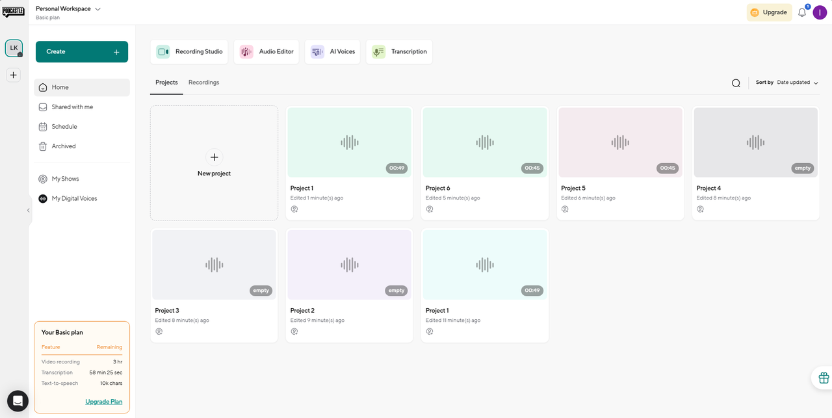The width and height of the screenshot is (832, 418).
Task: Click the "Basic plan" label under workspace name
Action: pyautogui.click(x=47, y=18)
